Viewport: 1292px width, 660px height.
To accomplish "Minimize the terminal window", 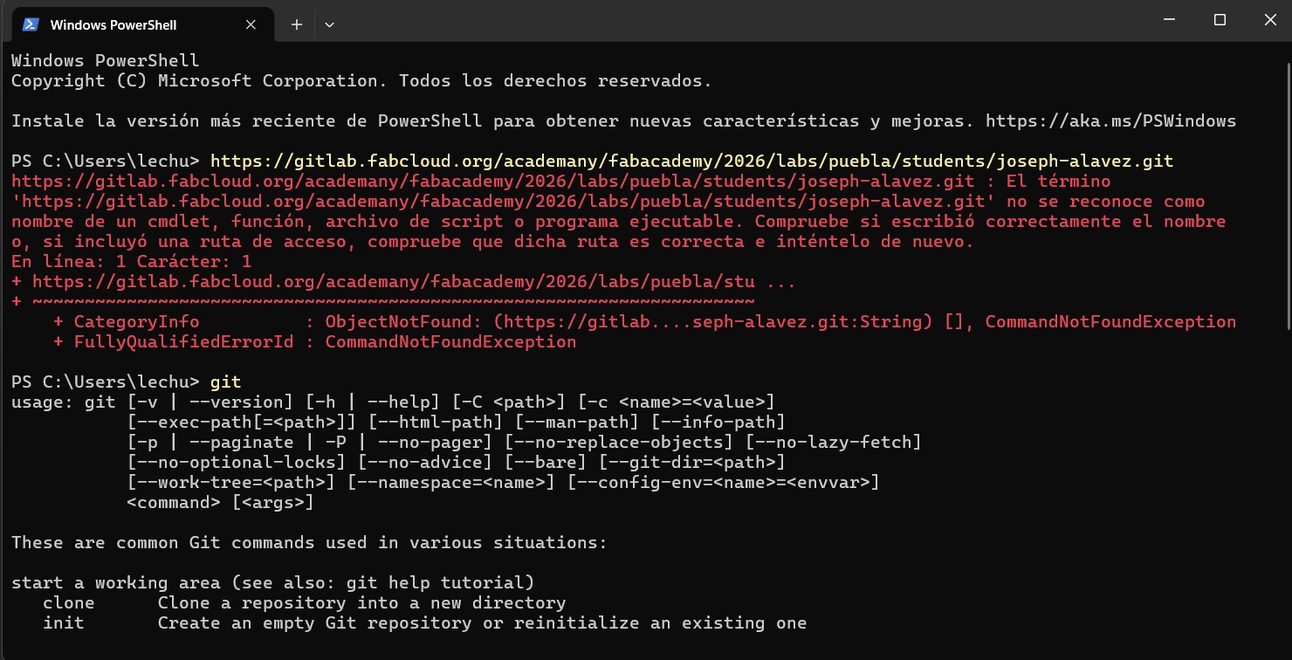I will click(1168, 19).
